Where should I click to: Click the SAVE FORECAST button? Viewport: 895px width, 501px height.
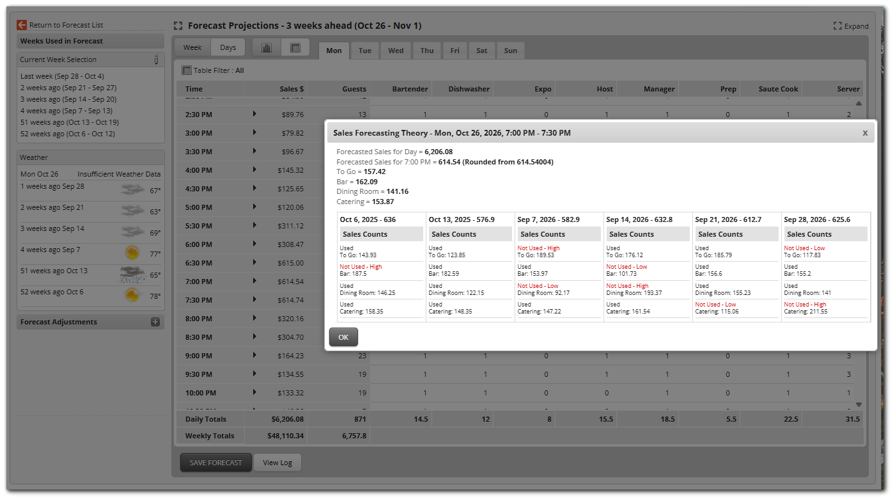tap(216, 463)
